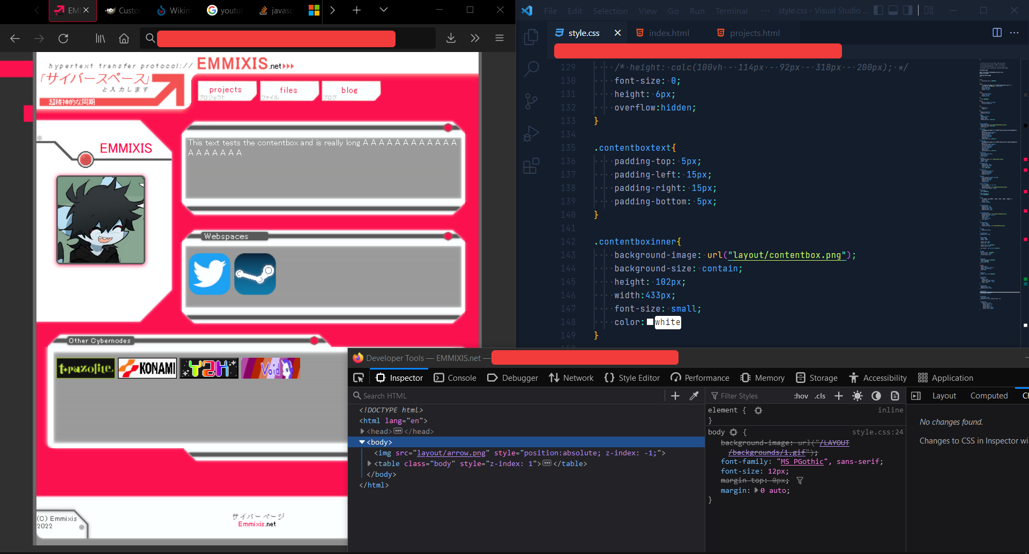1029x554 pixels.
Task: Expand VS Code overflow menu ellipsis
Action: [x=765, y=11]
